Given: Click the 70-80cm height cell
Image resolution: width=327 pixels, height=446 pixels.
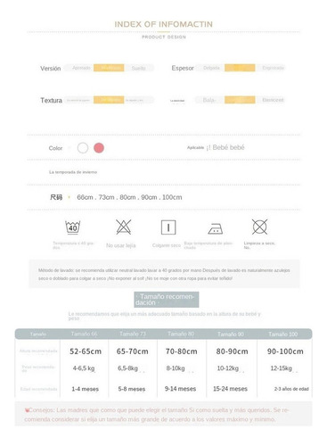Looking at the screenshot, I should point(182,351).
